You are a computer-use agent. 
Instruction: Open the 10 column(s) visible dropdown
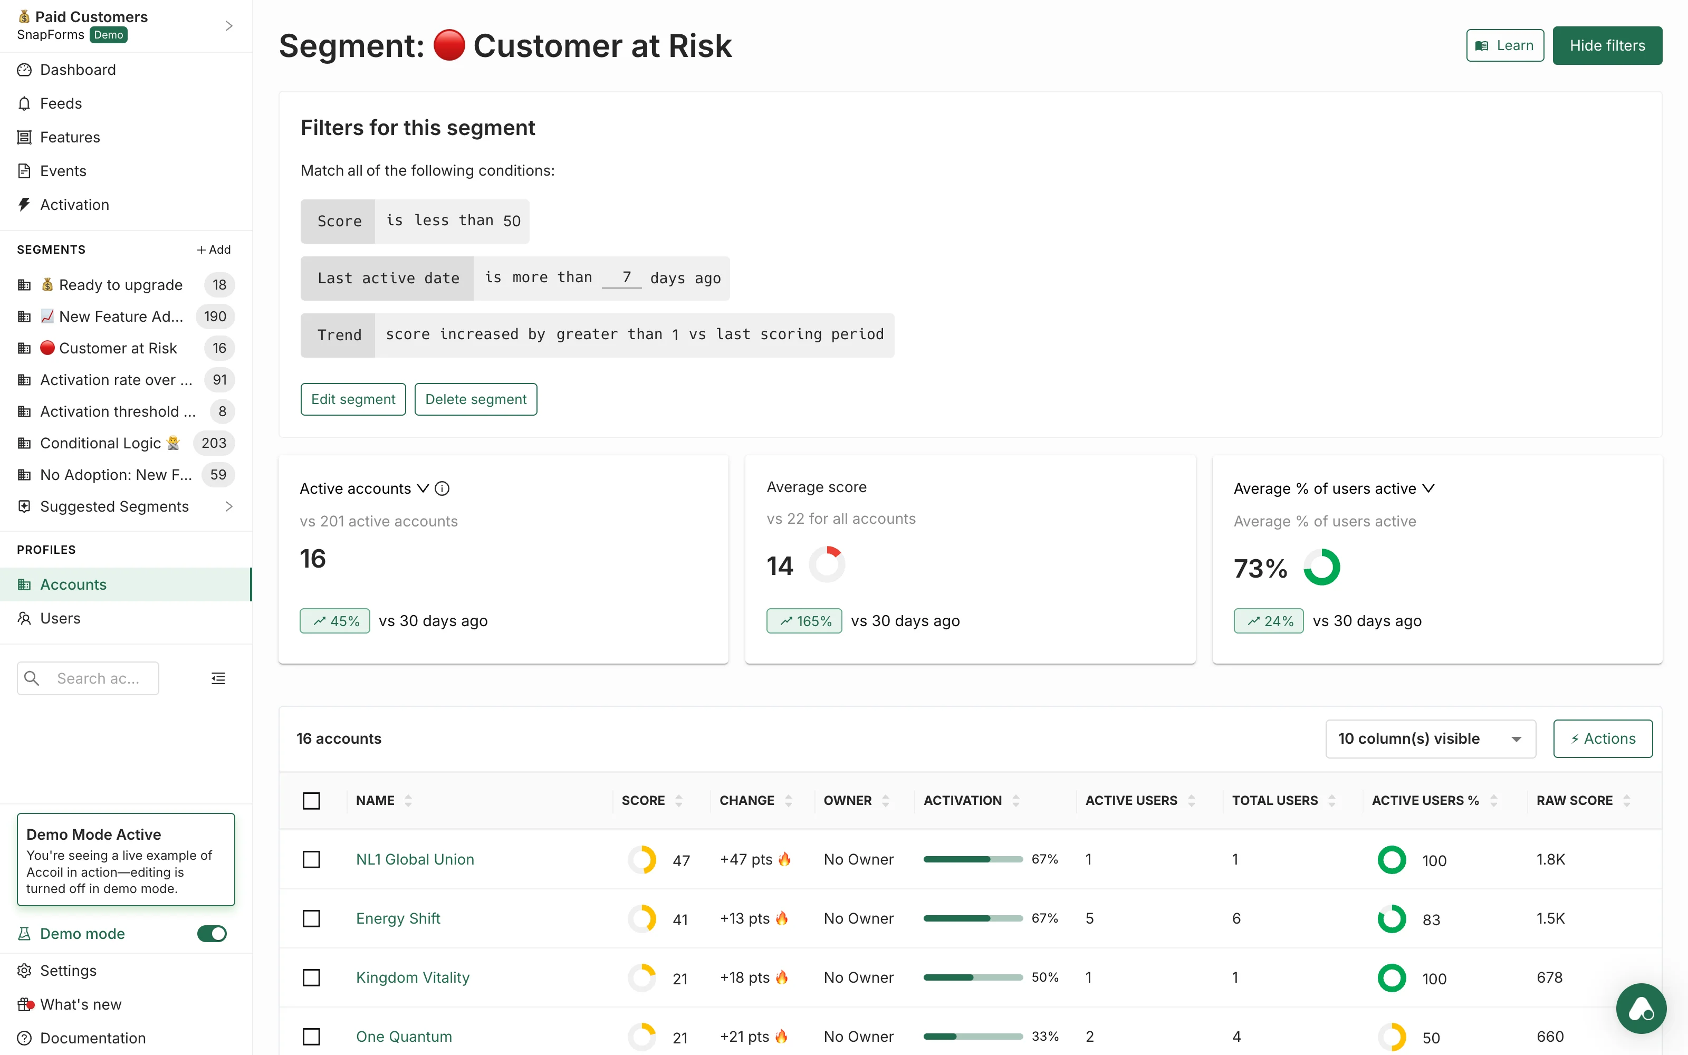coord(1430,738)
